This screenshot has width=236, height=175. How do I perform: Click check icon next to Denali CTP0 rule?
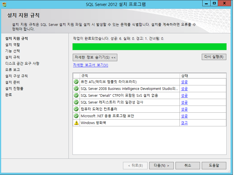(x=76, y=96)
